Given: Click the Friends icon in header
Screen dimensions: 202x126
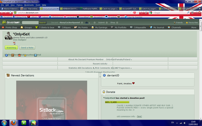Looking at the screenshot, I should (175, 23).
